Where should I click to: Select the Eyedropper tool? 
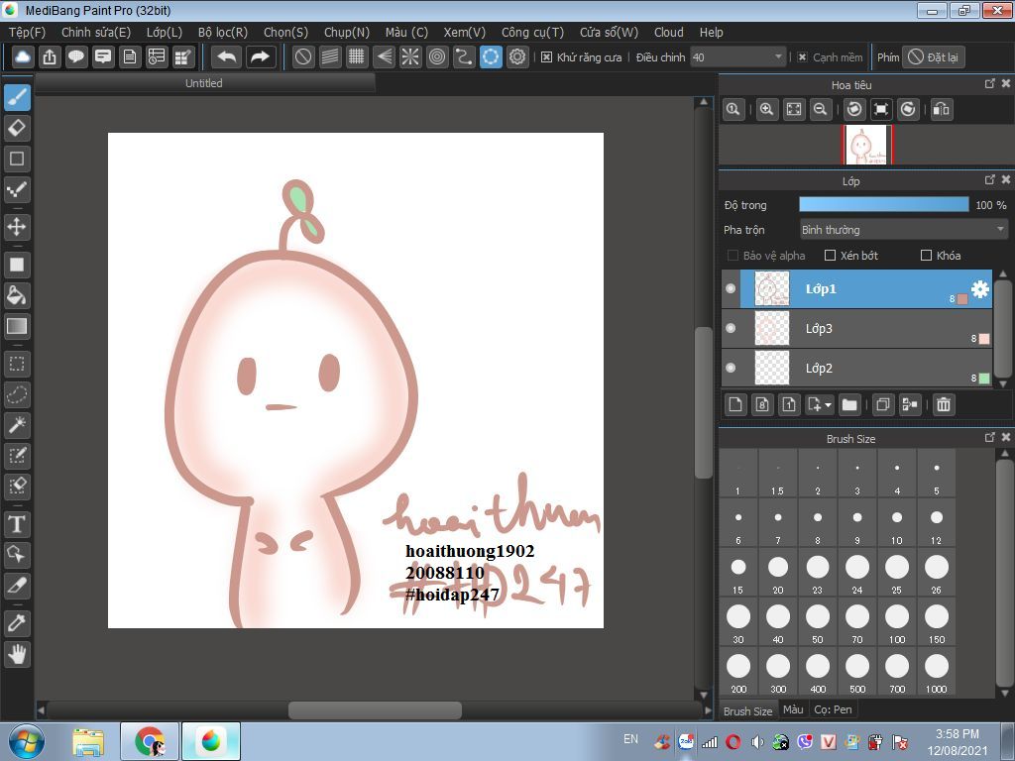coord(17,623)
